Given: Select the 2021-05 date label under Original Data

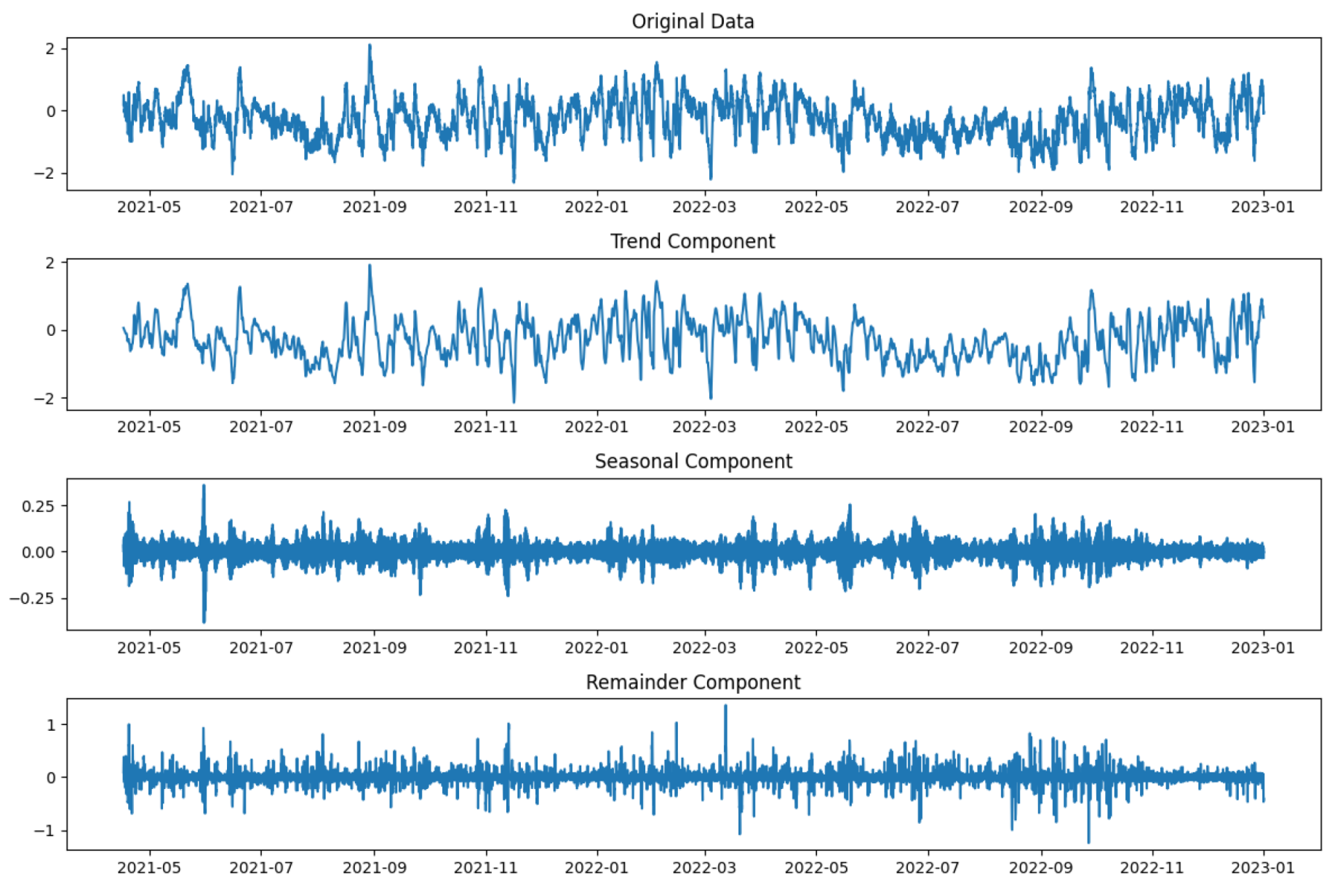Looking at the screenshot, I should (149, 207).
